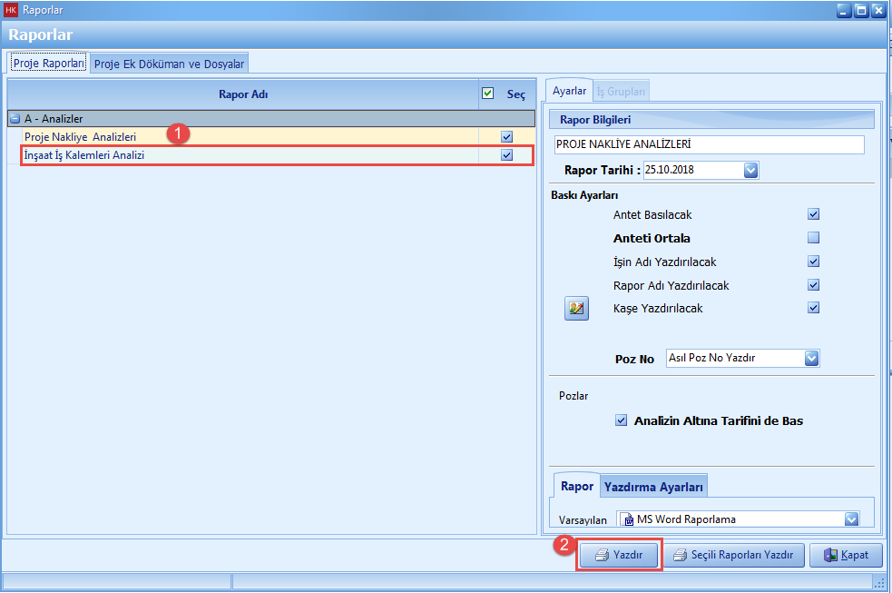Toggle the Kaşe Yazdırılacak checkbox

point(813,308)
